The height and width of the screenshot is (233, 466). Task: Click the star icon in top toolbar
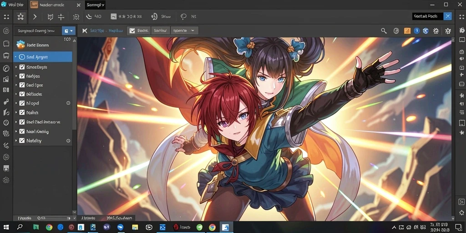[x=20, y=17]
